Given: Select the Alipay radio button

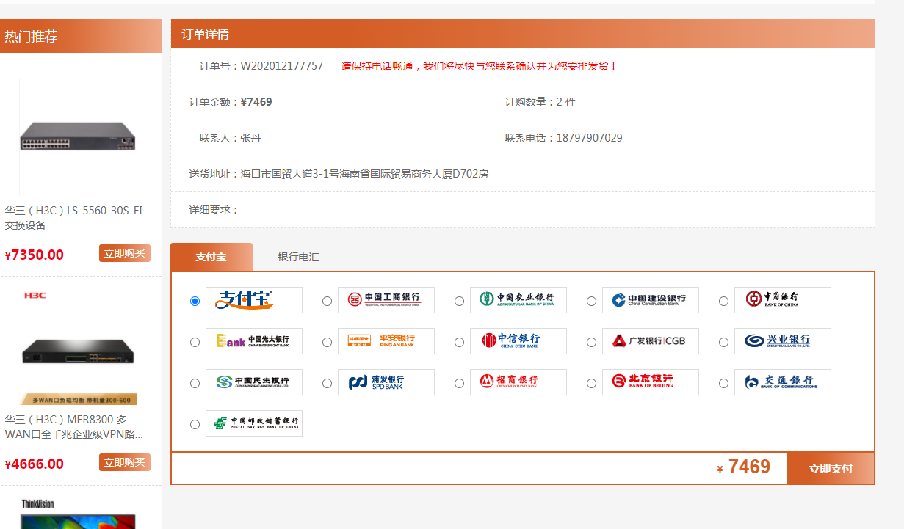Looking at the screenshot, I should click(195, 301).
